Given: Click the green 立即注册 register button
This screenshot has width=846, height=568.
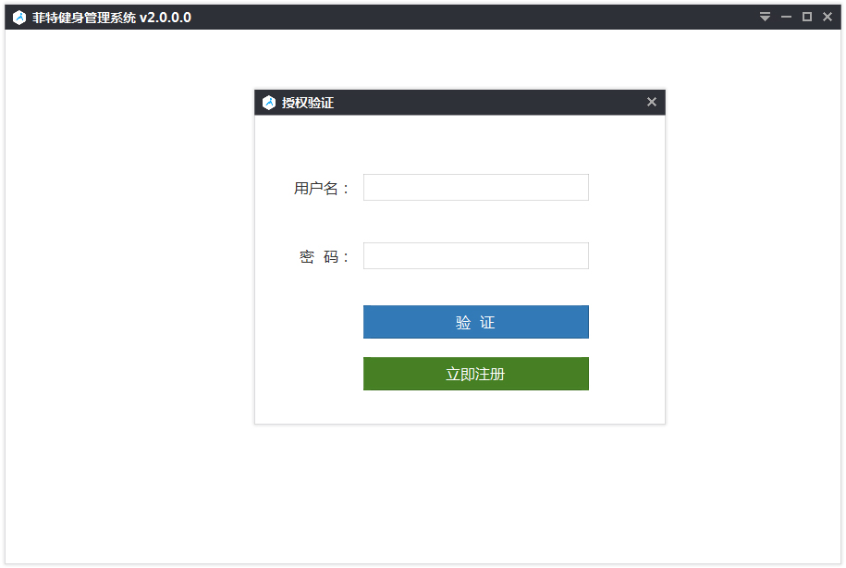Looking at the screenshot, I should [476, 374].
